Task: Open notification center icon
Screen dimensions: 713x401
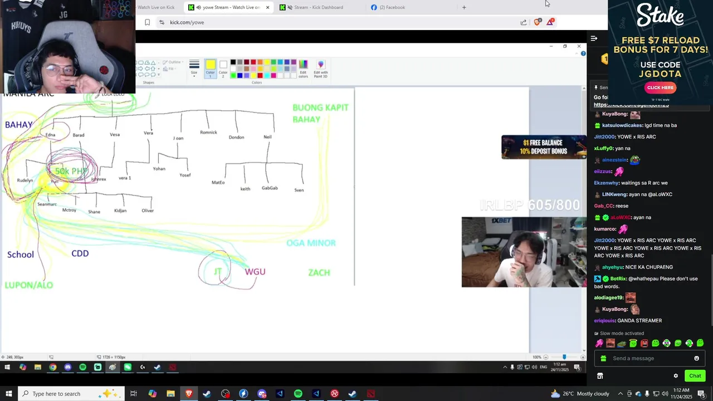Action: [x=701, y=394]
